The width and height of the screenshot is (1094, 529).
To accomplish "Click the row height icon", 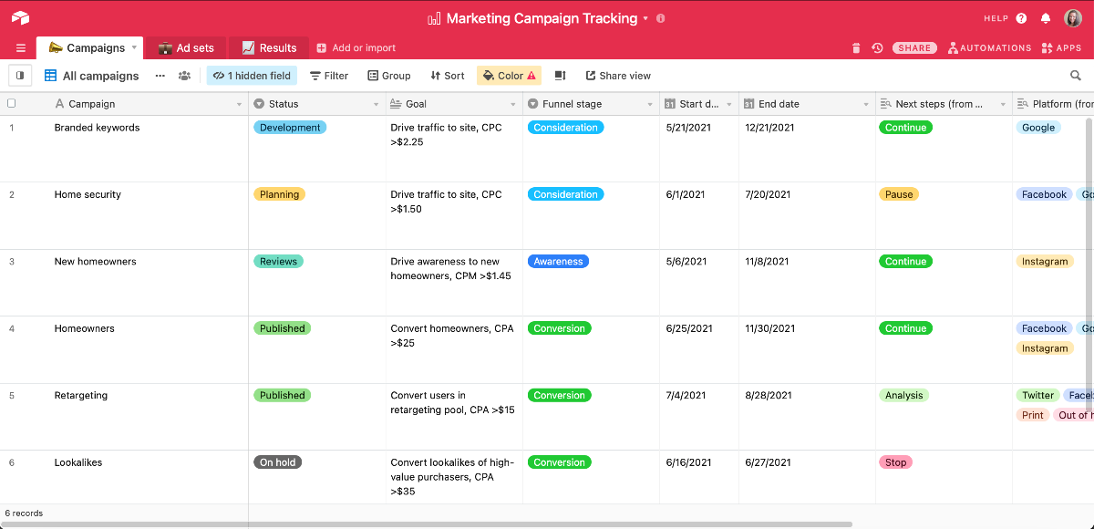I will tap(560, 76).
